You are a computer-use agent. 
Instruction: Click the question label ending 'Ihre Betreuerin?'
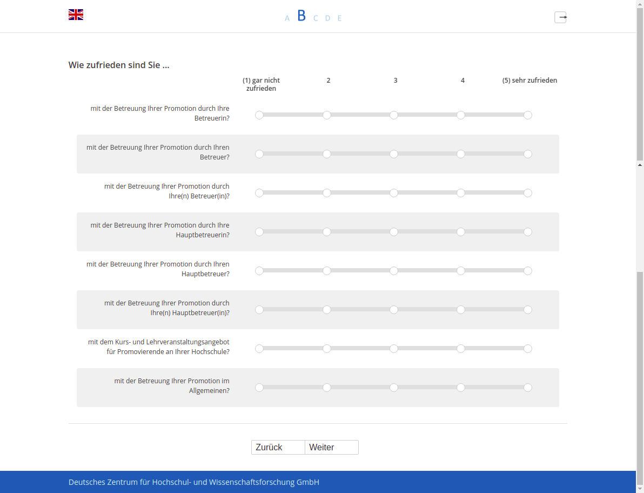click(160, 114)
